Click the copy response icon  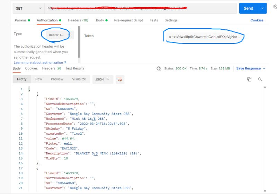(x=249, y=79)
